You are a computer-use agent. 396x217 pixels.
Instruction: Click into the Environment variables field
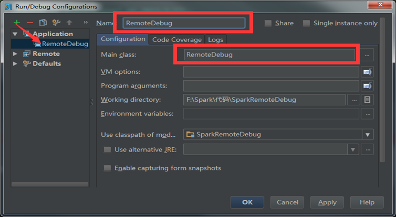coord(271,114)
